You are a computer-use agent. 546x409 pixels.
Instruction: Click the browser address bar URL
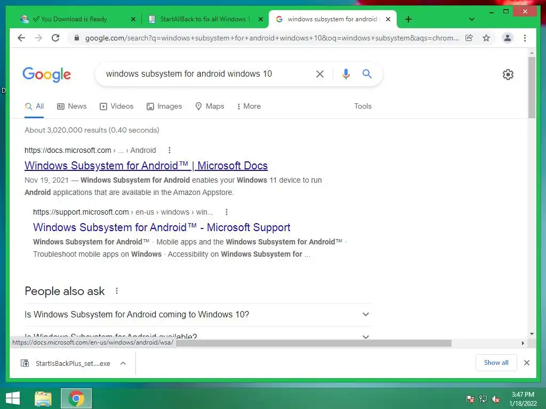point(271,38)
